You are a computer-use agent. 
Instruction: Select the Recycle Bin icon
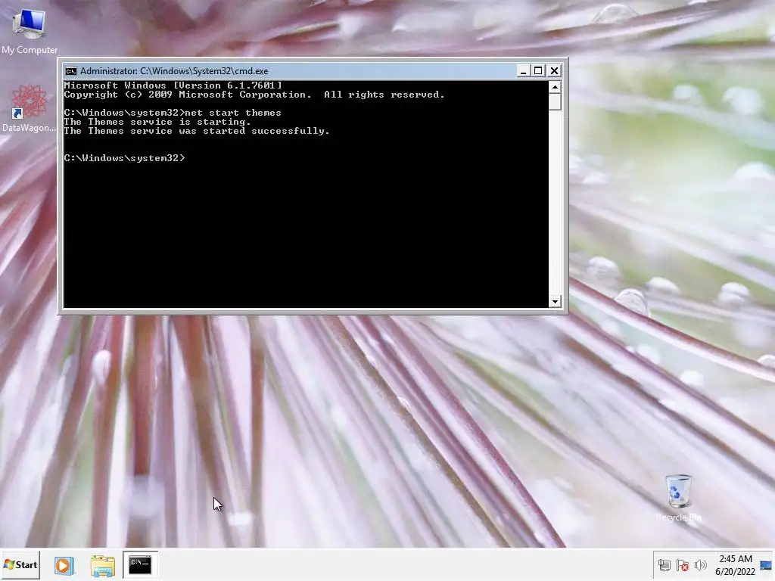coord(678,498)
